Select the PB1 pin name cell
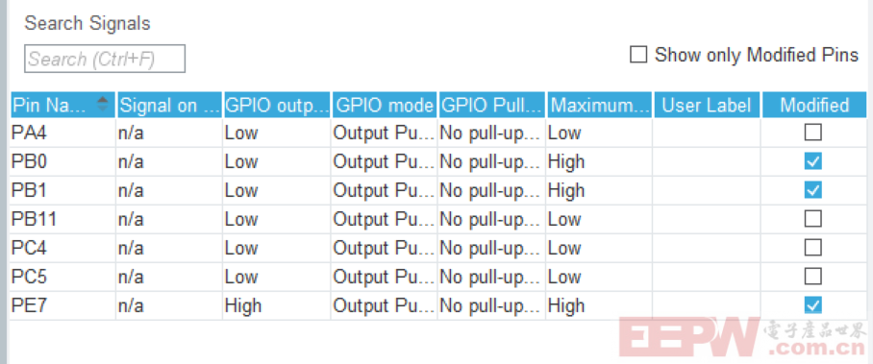873x364 pixels. click(62, 190)
